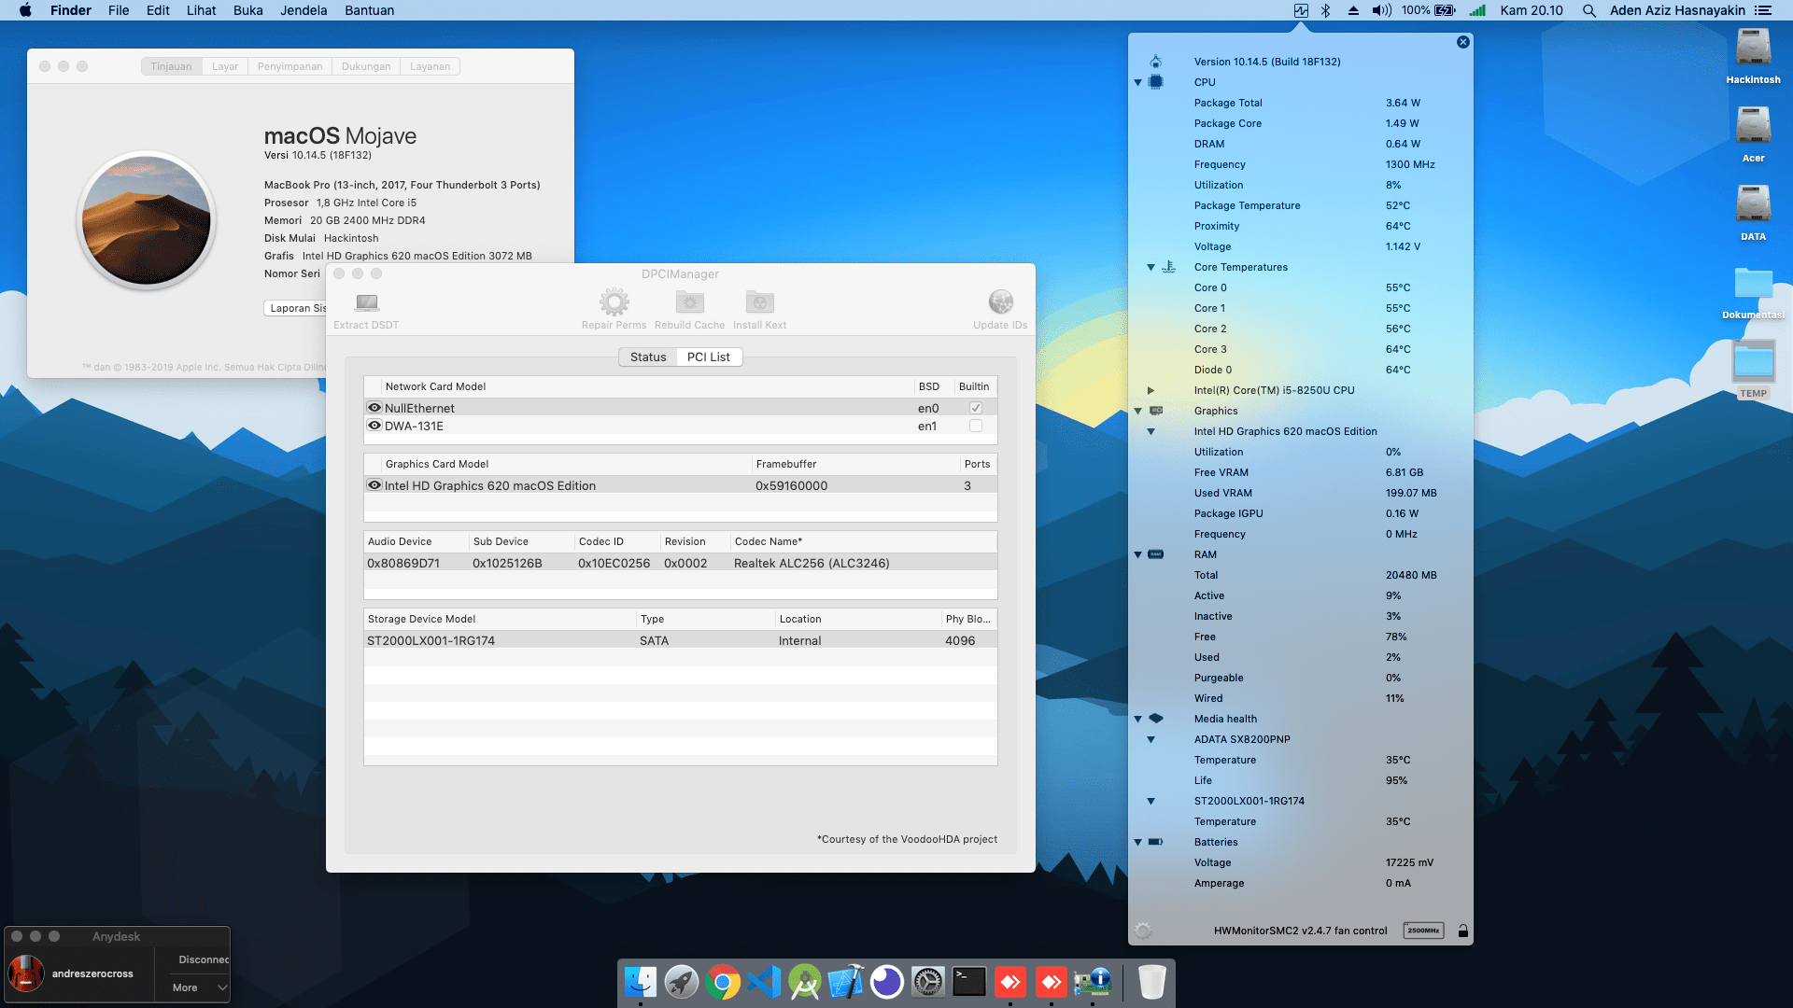This screenshot has width=1793, height=1008.
Task: Click eye icon beside DWA-131E
Action: pos(374,426)
